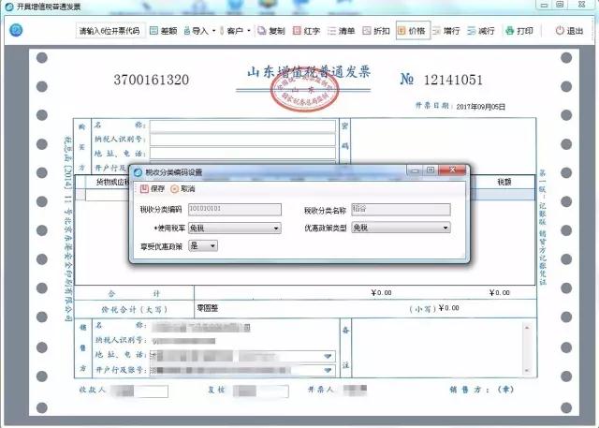Click the 折扣 discount tool
599x428 pixels.
tap(376, 31)
